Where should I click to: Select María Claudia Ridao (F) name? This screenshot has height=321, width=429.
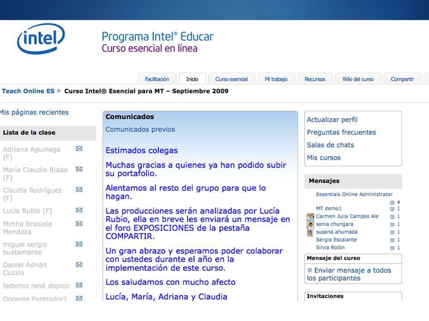pos(35,173)
